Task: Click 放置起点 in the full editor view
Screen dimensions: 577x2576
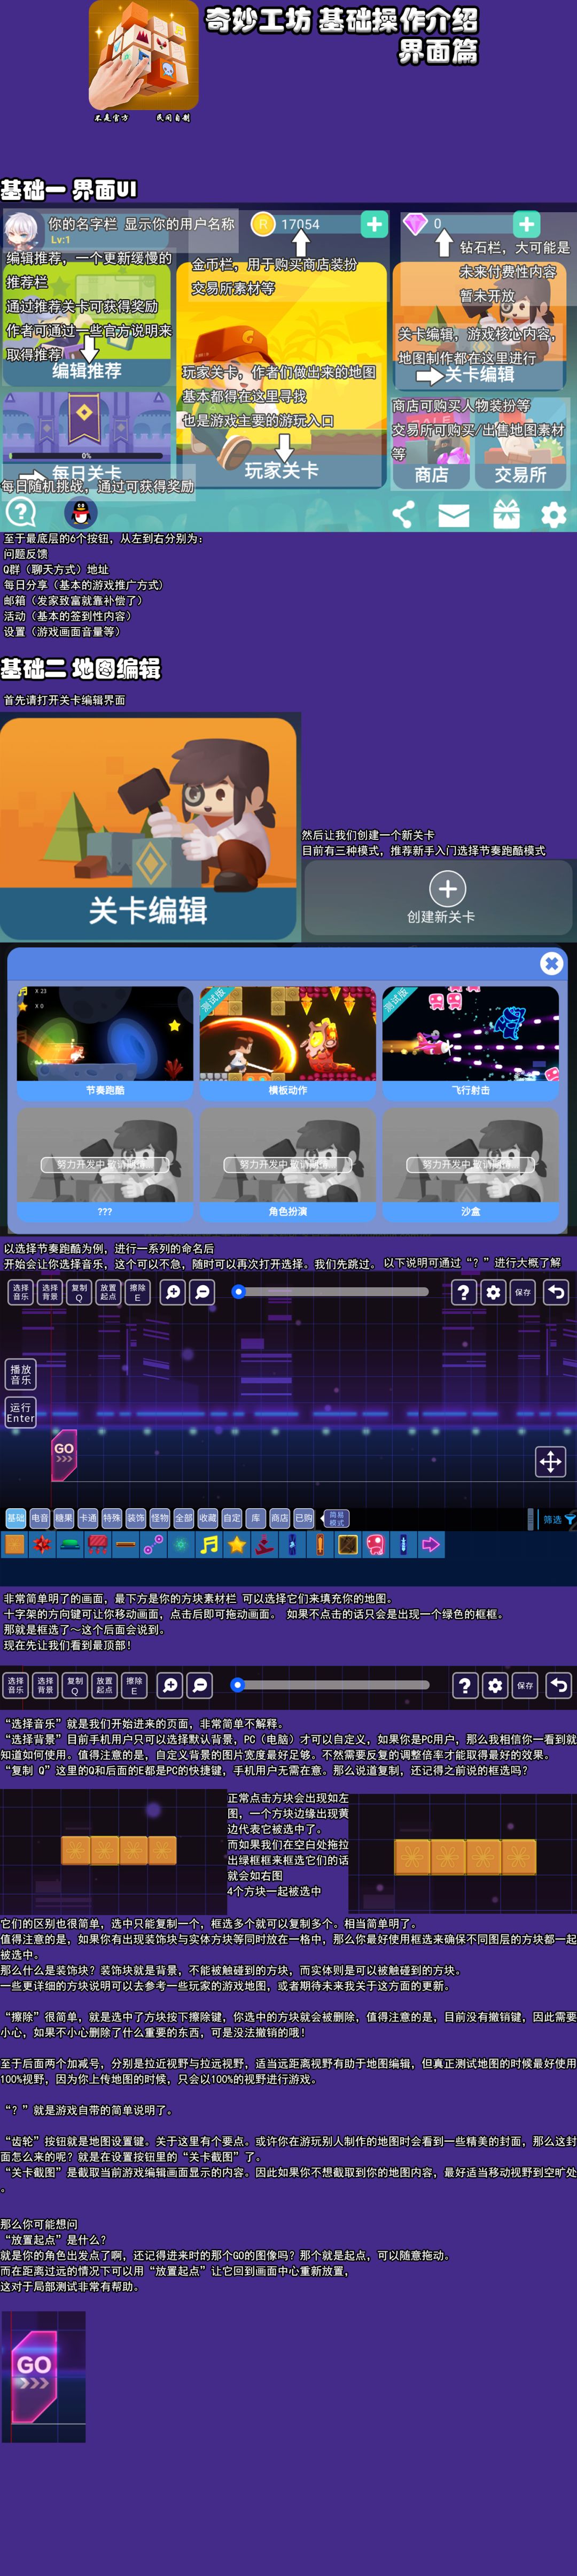Action: point(108,1292)
